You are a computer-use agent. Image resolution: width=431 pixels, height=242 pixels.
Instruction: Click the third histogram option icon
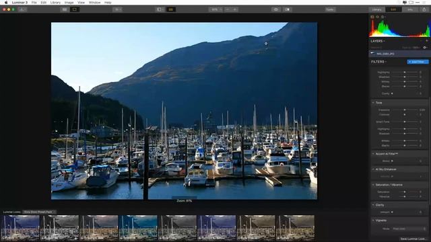383,17
